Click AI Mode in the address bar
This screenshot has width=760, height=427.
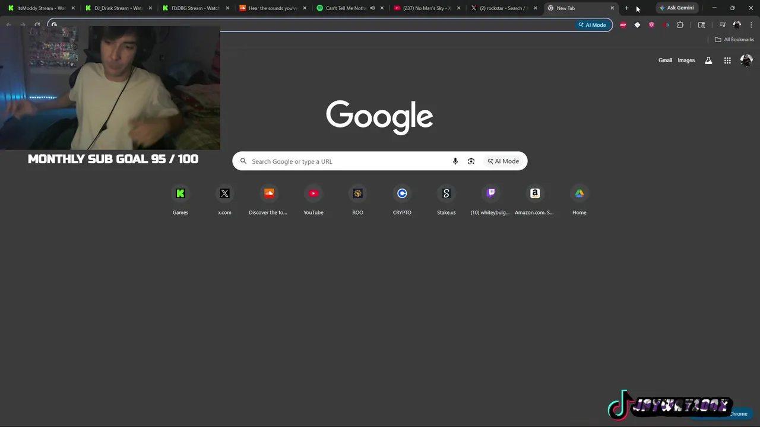(592, 25)
